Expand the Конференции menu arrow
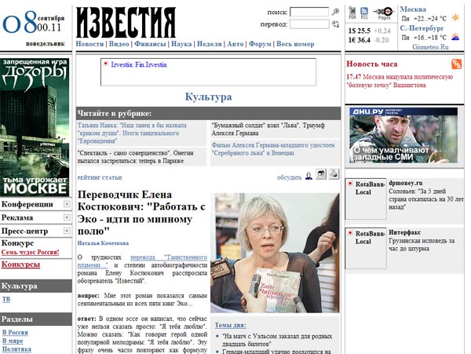This screenshot has width=471, height=354. (67, 204)
